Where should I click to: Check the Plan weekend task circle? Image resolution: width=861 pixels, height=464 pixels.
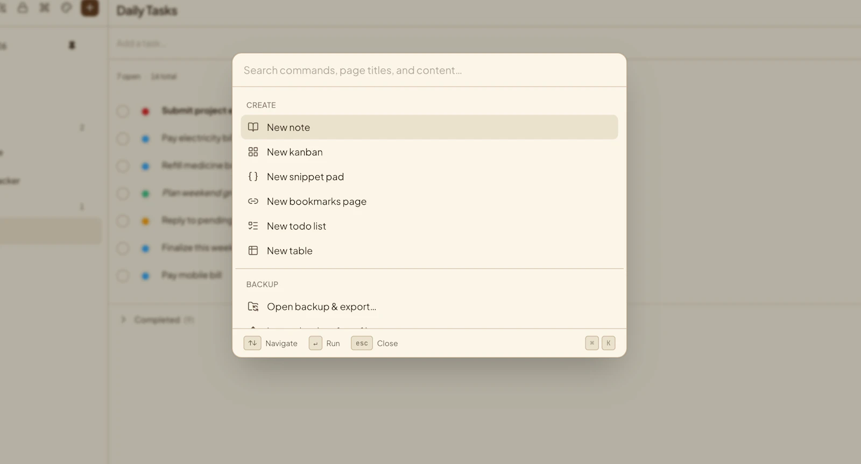click(123, 194)
